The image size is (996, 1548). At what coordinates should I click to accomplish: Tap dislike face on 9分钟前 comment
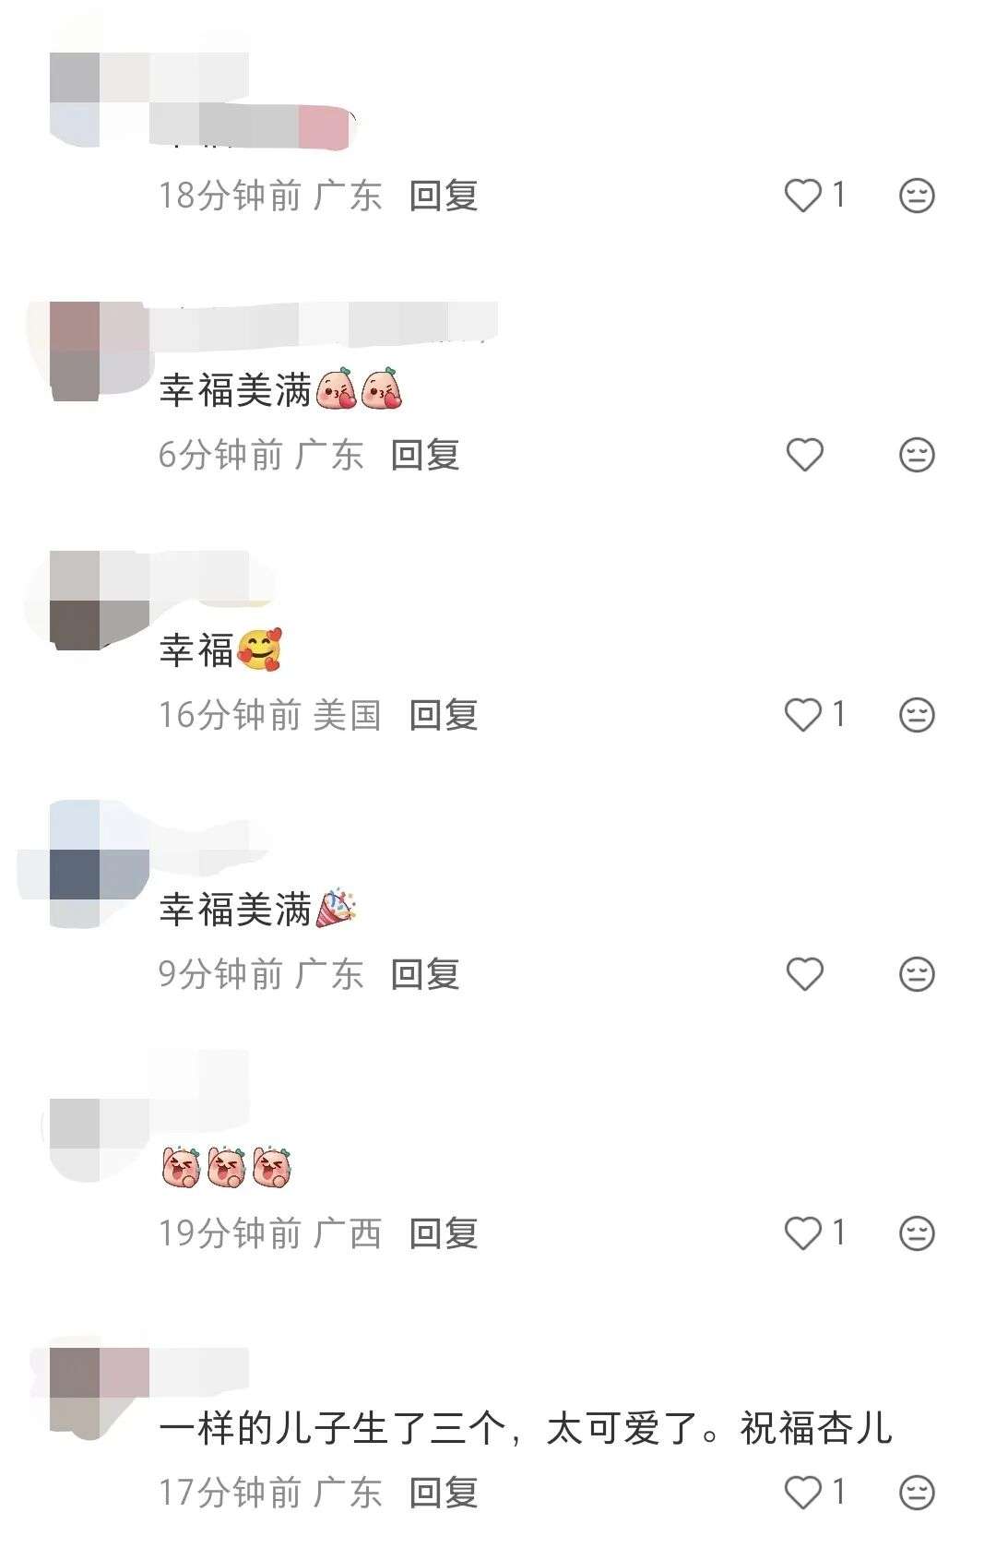click(x=917, y=974)
